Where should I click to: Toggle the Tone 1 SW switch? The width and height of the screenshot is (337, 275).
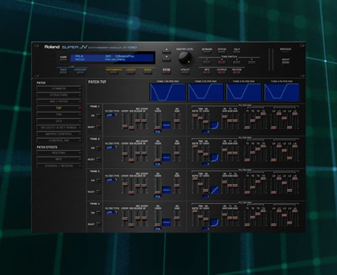coord(99,115)
